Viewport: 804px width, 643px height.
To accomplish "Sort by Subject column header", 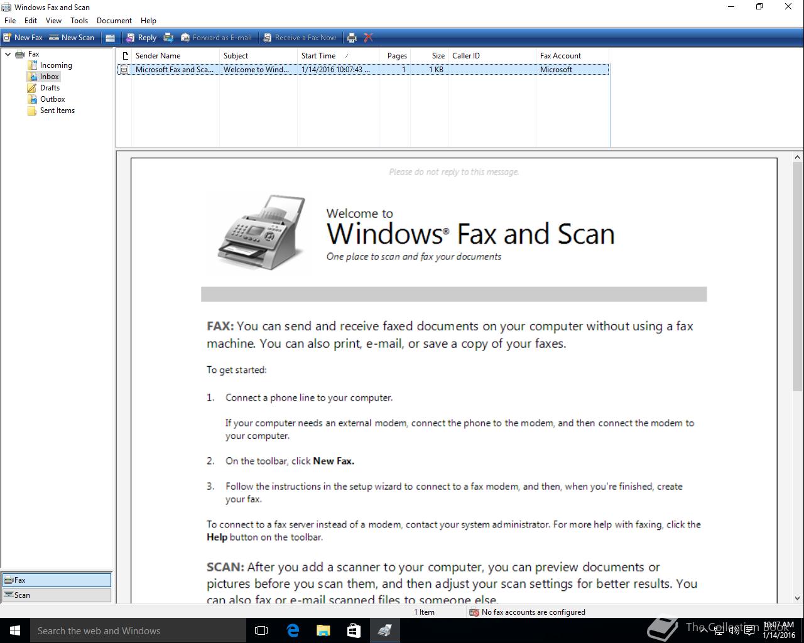I will tap(258, 56).
